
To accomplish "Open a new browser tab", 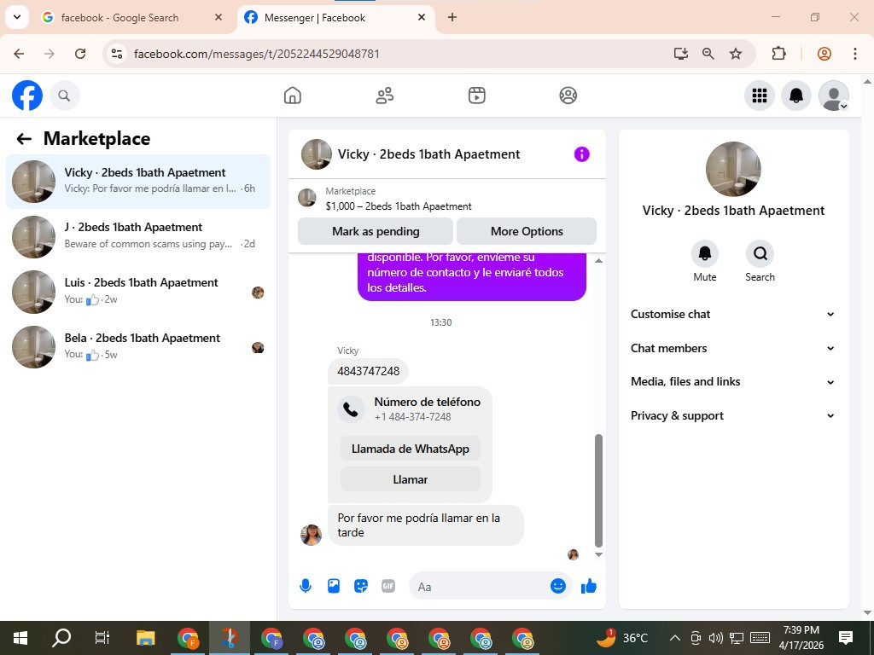I will (x=452, y=17).
